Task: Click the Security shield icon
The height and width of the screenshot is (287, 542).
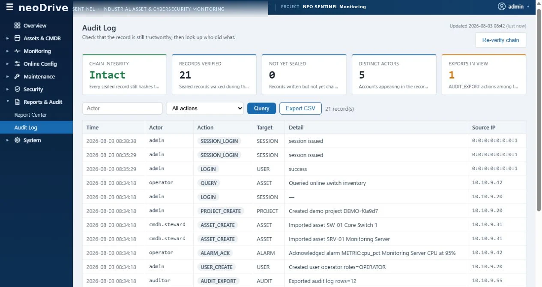Action: (17, 89)
